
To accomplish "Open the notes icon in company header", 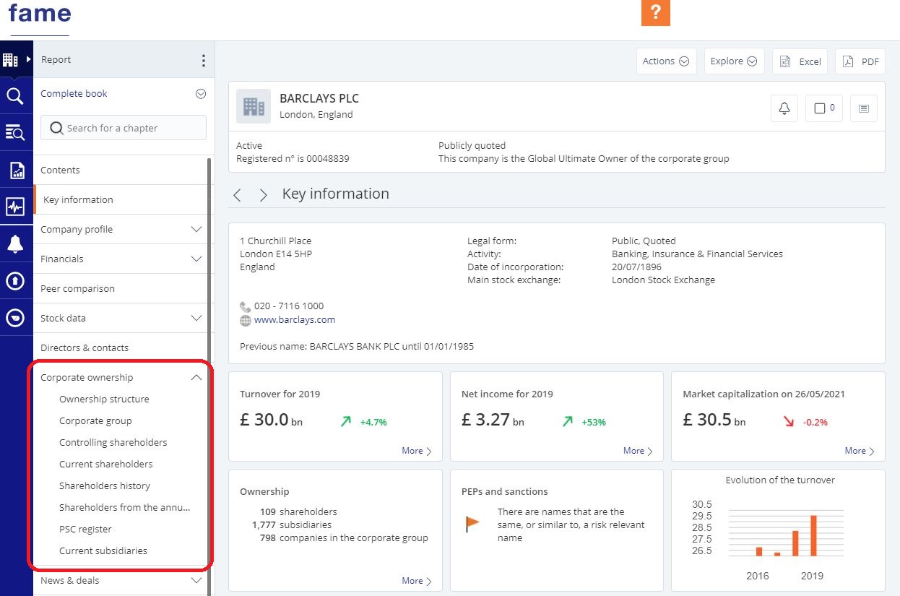I will pos(863,108).
